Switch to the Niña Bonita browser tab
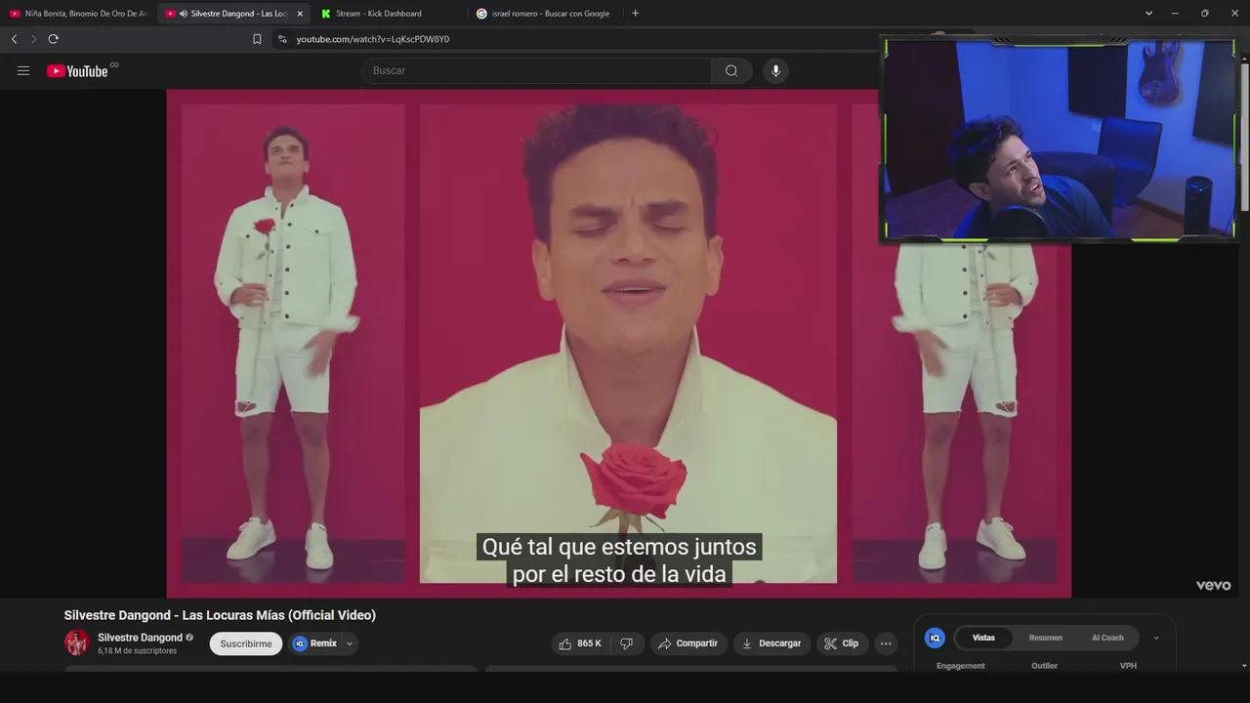 click(78, 14)
